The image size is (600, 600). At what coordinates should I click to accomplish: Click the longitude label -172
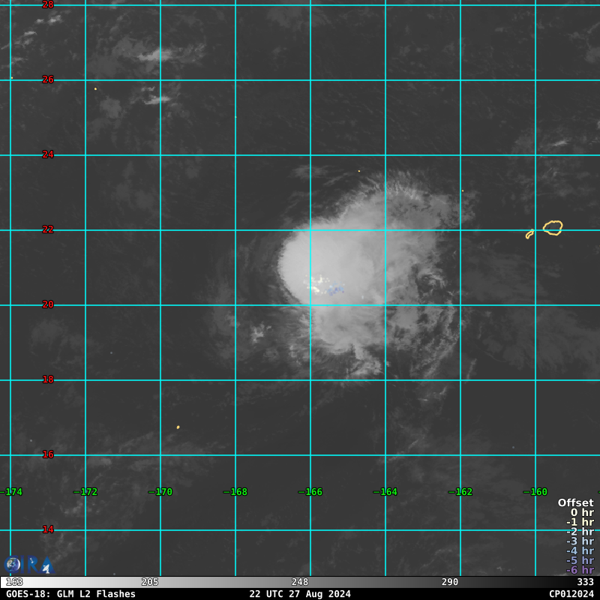tap(85, 492)
